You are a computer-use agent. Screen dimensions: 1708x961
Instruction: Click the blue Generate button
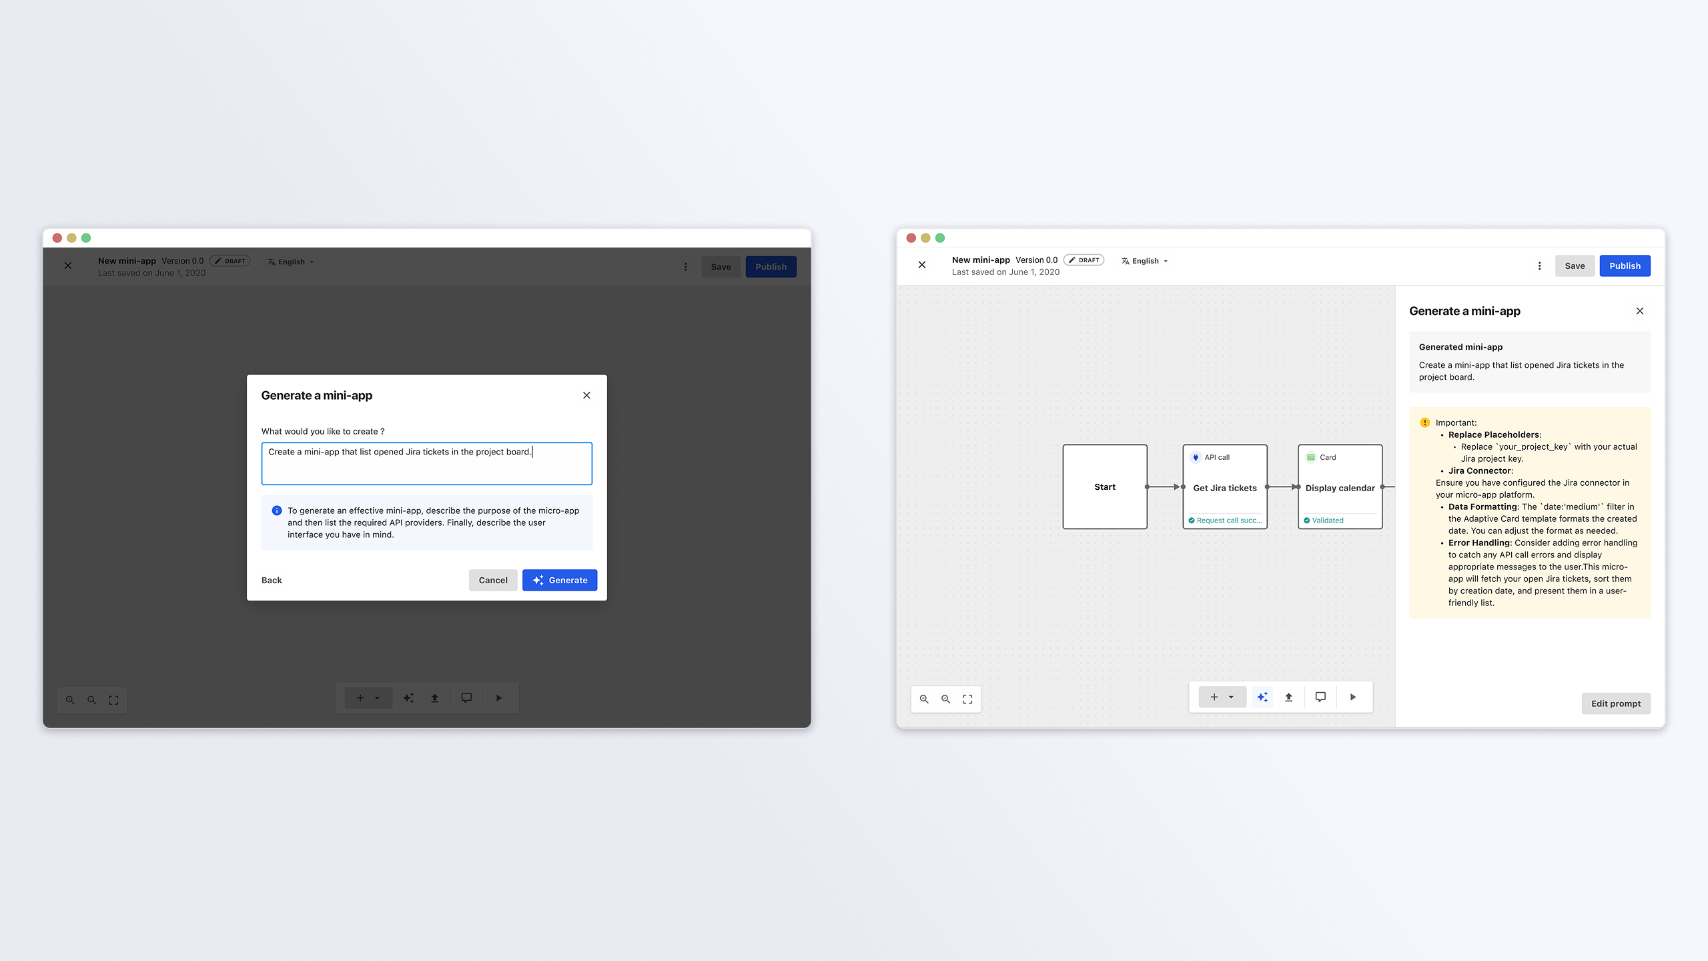click(559, 580)
